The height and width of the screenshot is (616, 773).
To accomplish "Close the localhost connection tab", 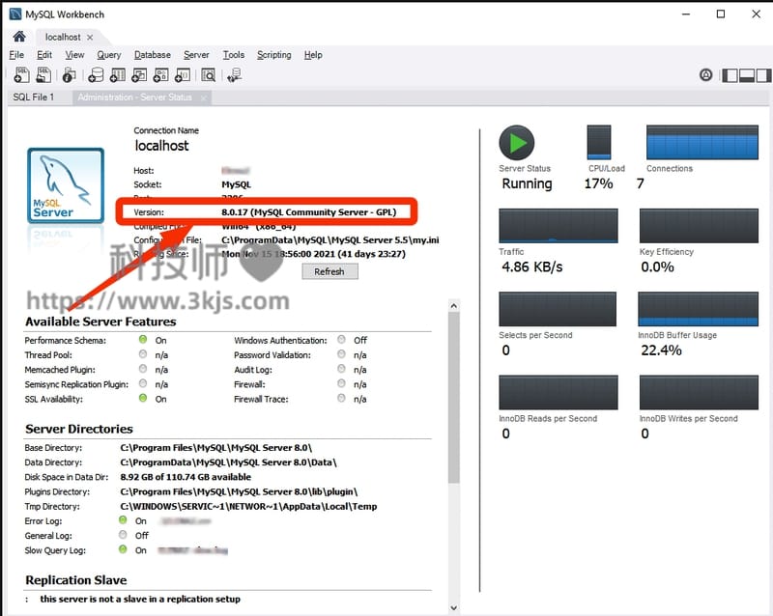I will (90, 37).
